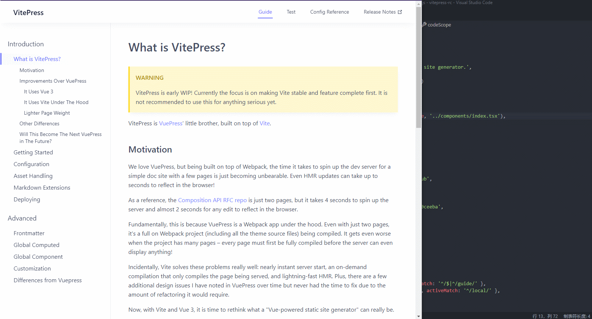Open Asset Handling page in sidebar
Viewport: 592px width, 319px height.
tap(33, 176)
